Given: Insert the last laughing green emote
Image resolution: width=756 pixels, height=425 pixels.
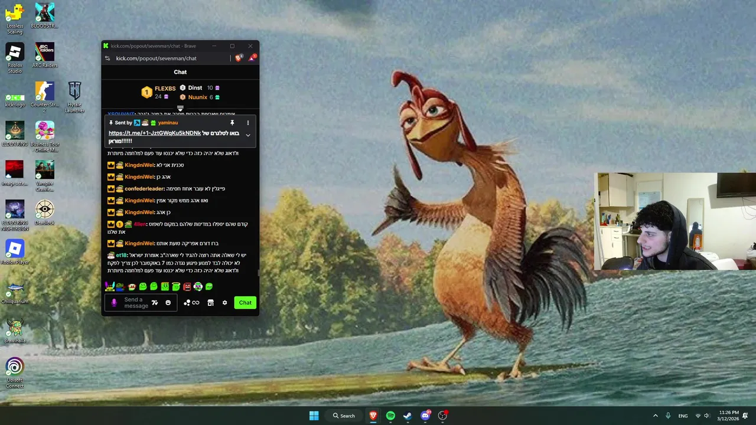Looking at the screenshot, I should 209,287.
